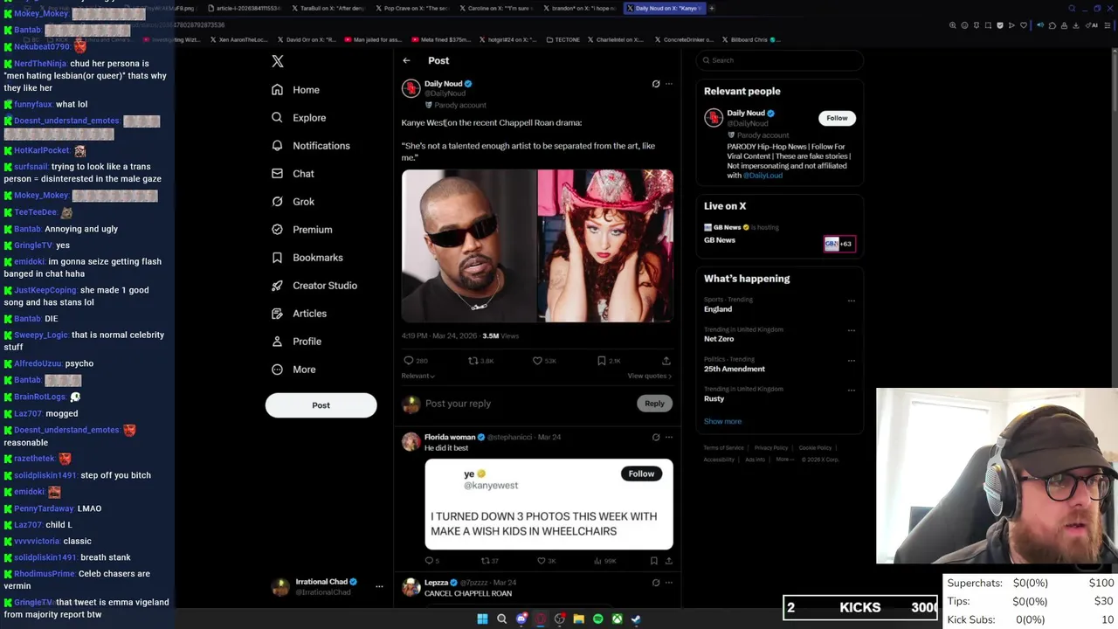The width and height of the screenshot is (1118, 629).
Task: Open Premium in X sidebar
Action: [x=301, y=230]
